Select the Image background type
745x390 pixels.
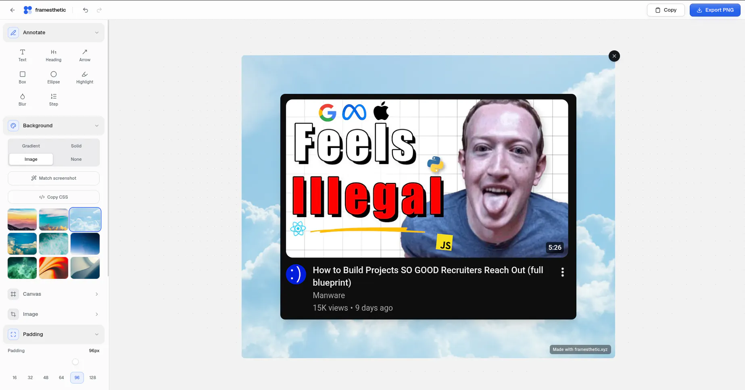pyautogui.click(x=31, y=159)
